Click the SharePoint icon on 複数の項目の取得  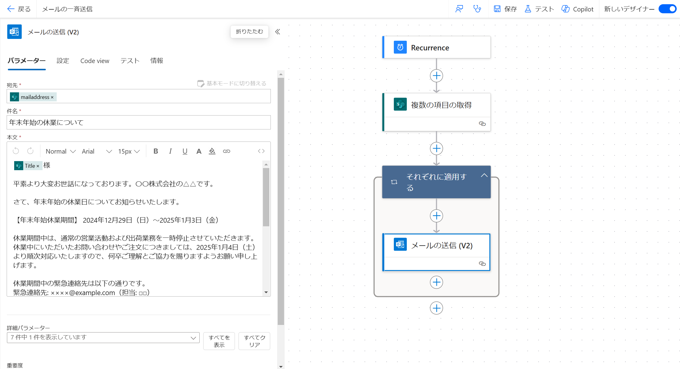click(400, 104)
